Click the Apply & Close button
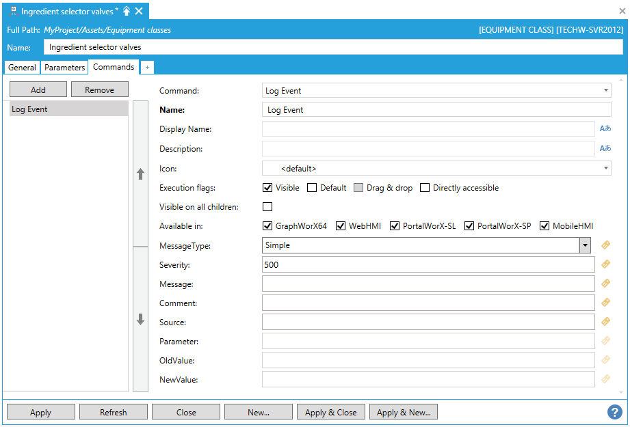Screen dimensions: 630x427 330,412
